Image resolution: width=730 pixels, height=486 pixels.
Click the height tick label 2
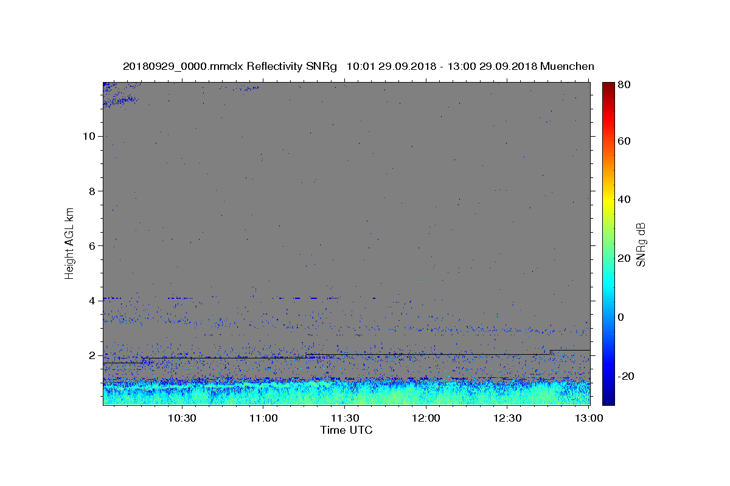pos(92,355)
